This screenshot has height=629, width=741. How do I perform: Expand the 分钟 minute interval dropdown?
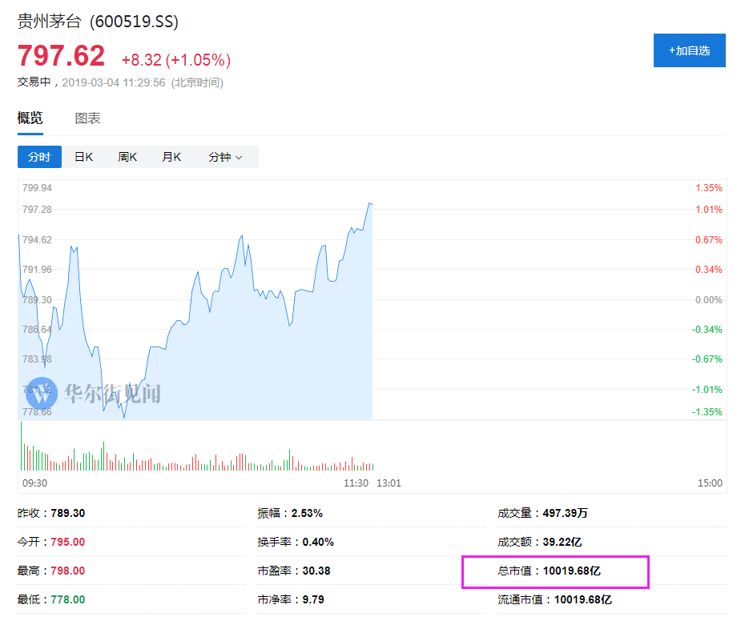pos(225,157)
